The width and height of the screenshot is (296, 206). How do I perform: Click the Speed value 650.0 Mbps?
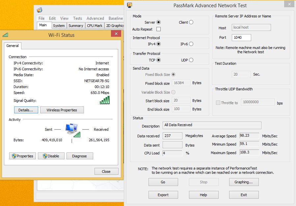click(x=100, y=93)
